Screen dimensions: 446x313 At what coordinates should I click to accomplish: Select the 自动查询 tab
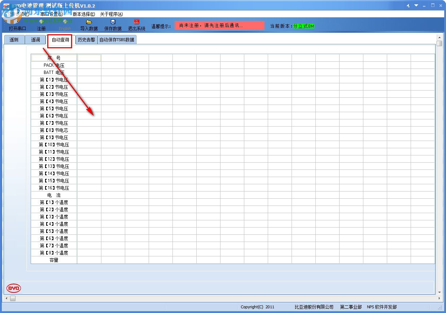pyautogui.click(x=60, y=40)
